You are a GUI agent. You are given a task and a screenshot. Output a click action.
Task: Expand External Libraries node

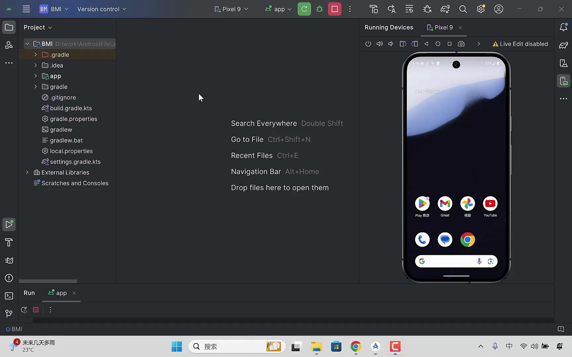point(27,172)
